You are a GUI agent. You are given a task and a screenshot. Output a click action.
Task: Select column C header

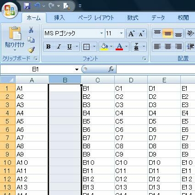tap(98, 80)
